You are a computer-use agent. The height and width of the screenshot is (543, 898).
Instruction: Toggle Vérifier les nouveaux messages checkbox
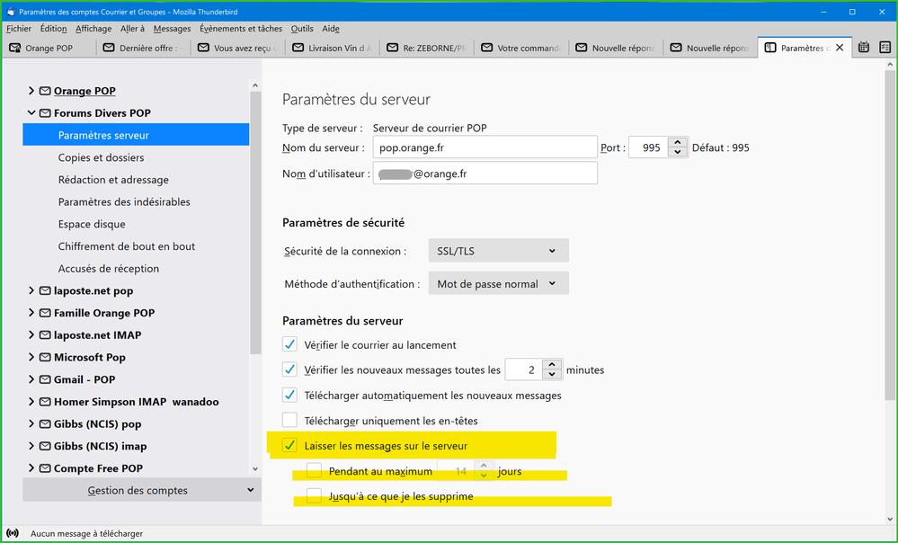289,370
